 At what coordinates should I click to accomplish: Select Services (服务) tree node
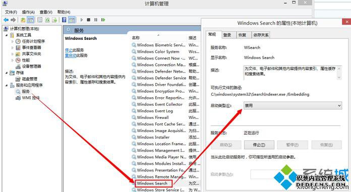coord(26,92)
